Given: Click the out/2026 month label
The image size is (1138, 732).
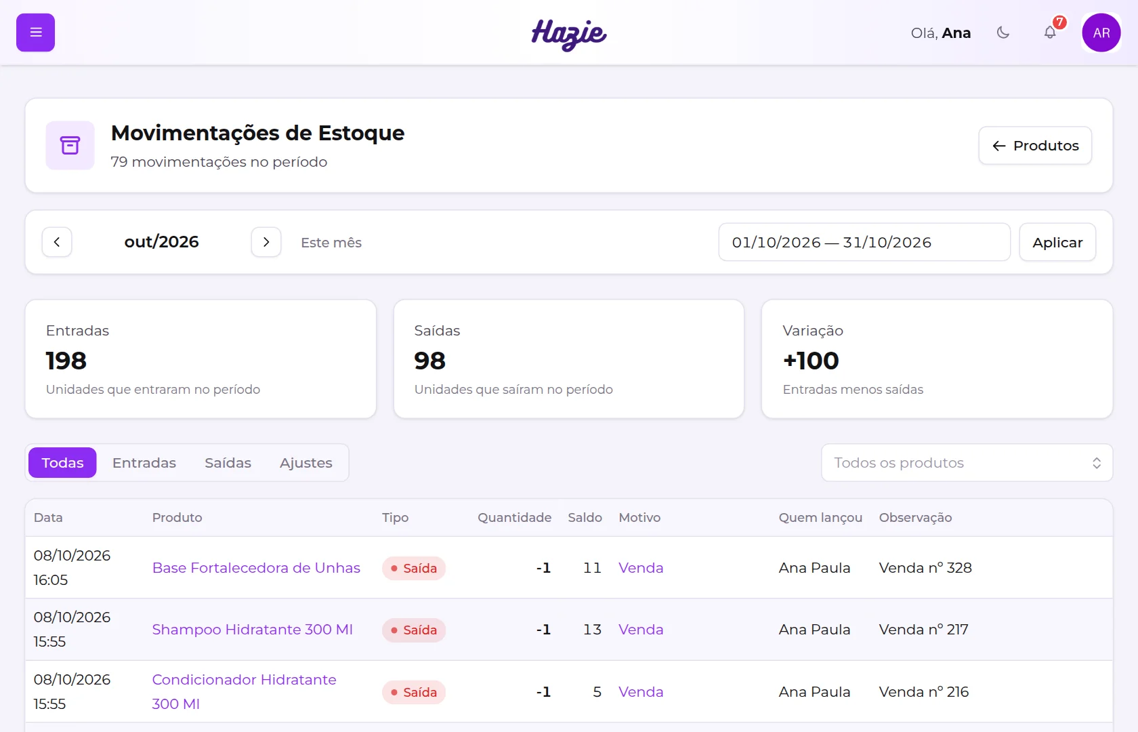Looking at the screenshot, I should point(161,242).
